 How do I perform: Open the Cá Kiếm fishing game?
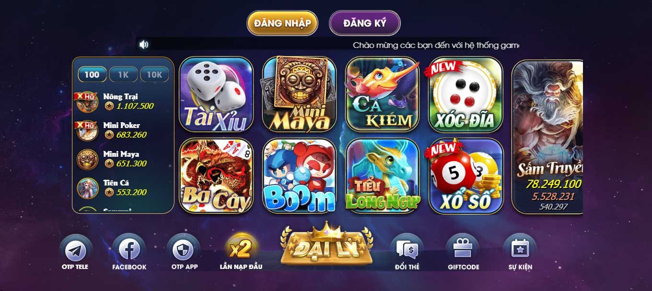[383, 94]
